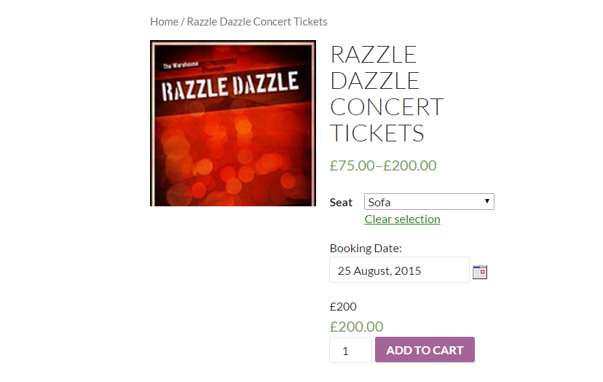Click the Clear selection link
603x382 pixels.
[402, 219]
